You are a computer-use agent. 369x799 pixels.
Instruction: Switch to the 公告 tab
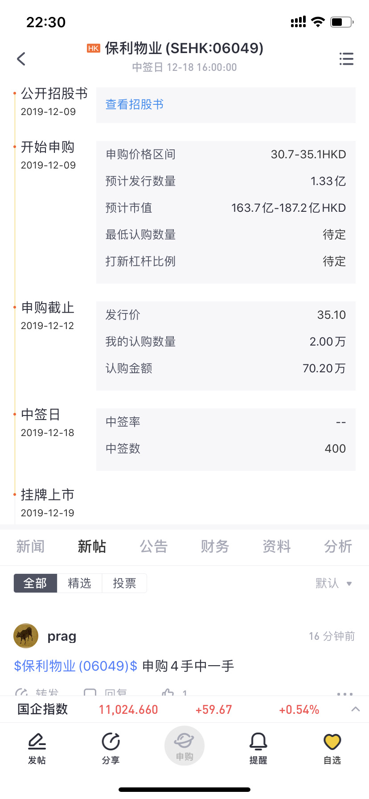(x=154, y=546)
